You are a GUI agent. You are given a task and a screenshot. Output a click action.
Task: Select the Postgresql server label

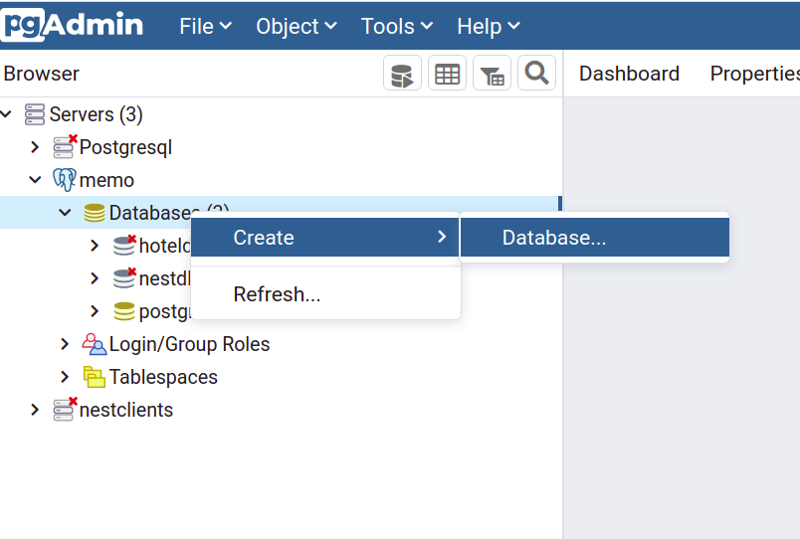point(126,147)
